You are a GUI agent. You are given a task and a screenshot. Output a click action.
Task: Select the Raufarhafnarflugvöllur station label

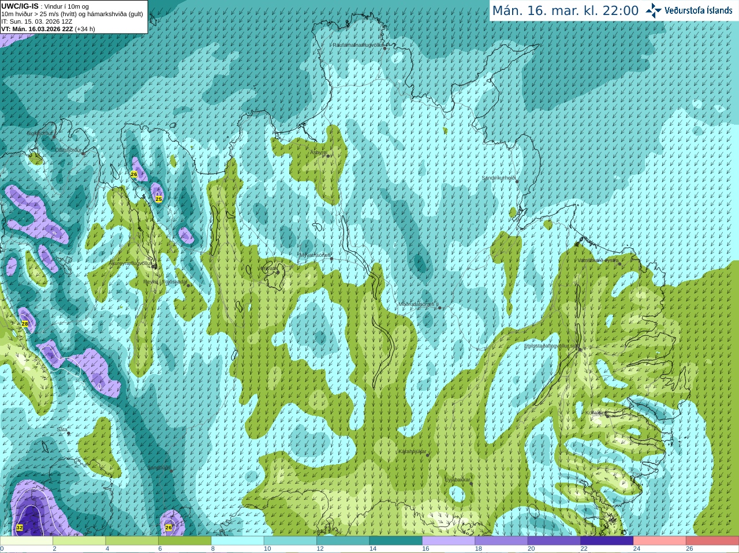pos(358,44)
